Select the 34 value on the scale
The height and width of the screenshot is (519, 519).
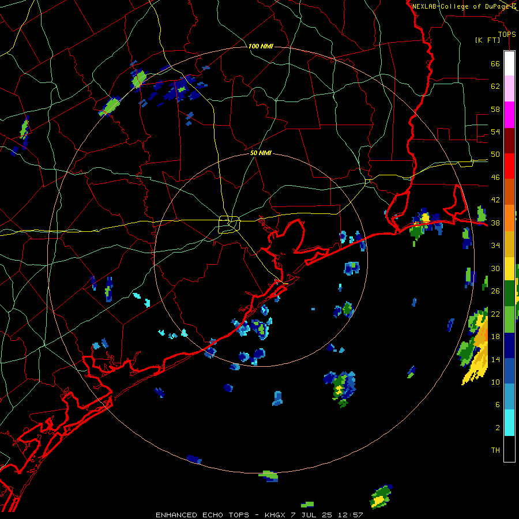click(x=495, y=246)
